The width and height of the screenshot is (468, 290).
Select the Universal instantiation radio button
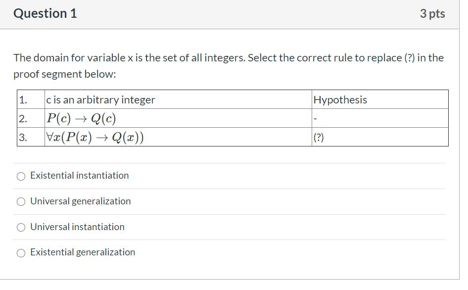[21, 227]
